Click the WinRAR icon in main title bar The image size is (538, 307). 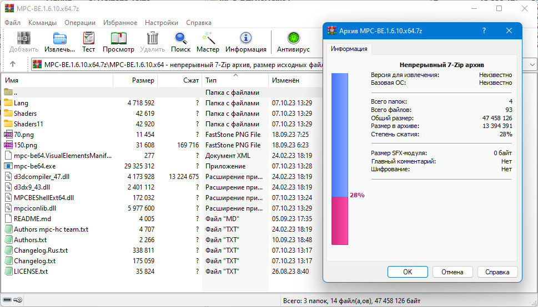pyautogui.click(x=9, y=8)
